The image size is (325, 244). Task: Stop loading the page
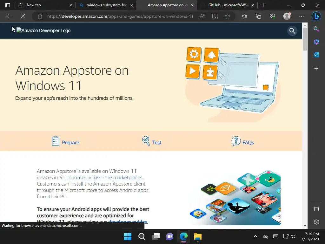[23, 16]
